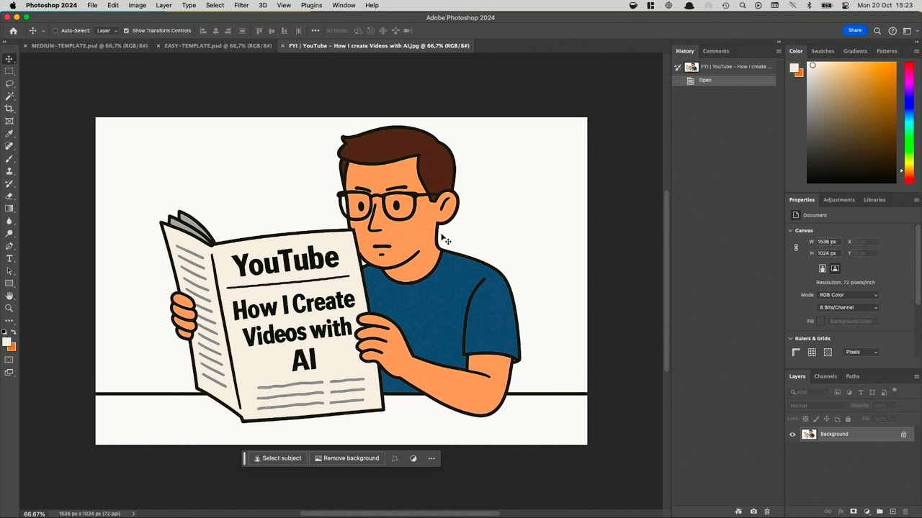Viewport: 922px width, 518px height.
Task: Click Select subject button
Action: pos(277,458)
